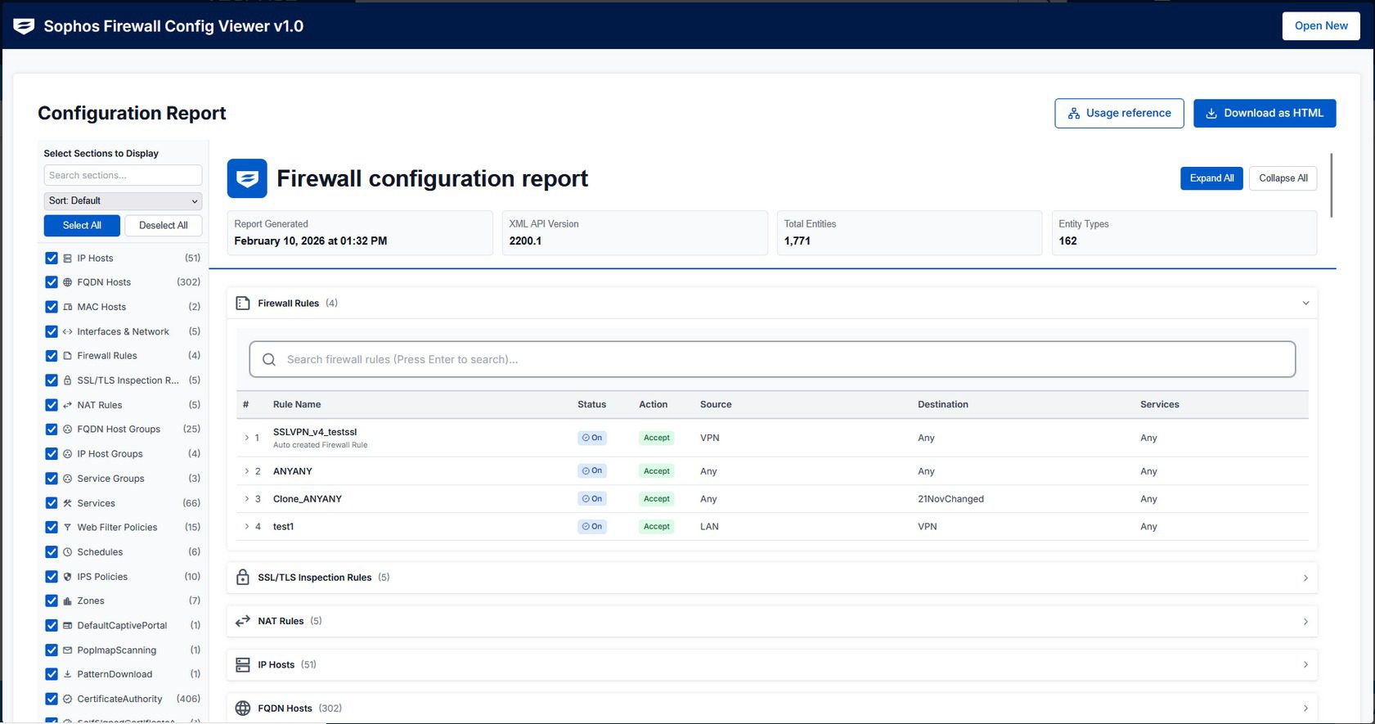Click the Zones icon in sidebar list
Screen dimensions: 1375x724
point(68,601)
